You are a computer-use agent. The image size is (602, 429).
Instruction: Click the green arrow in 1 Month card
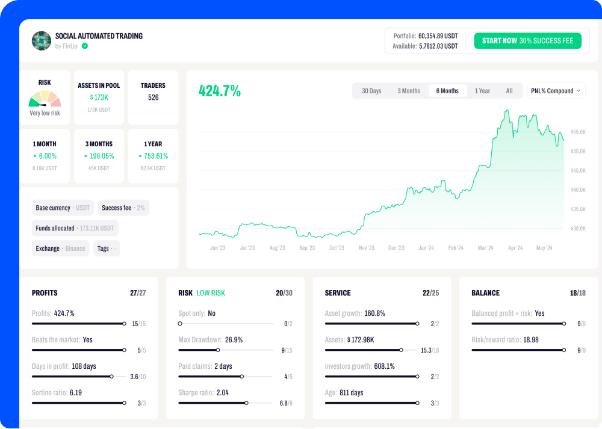35,156
